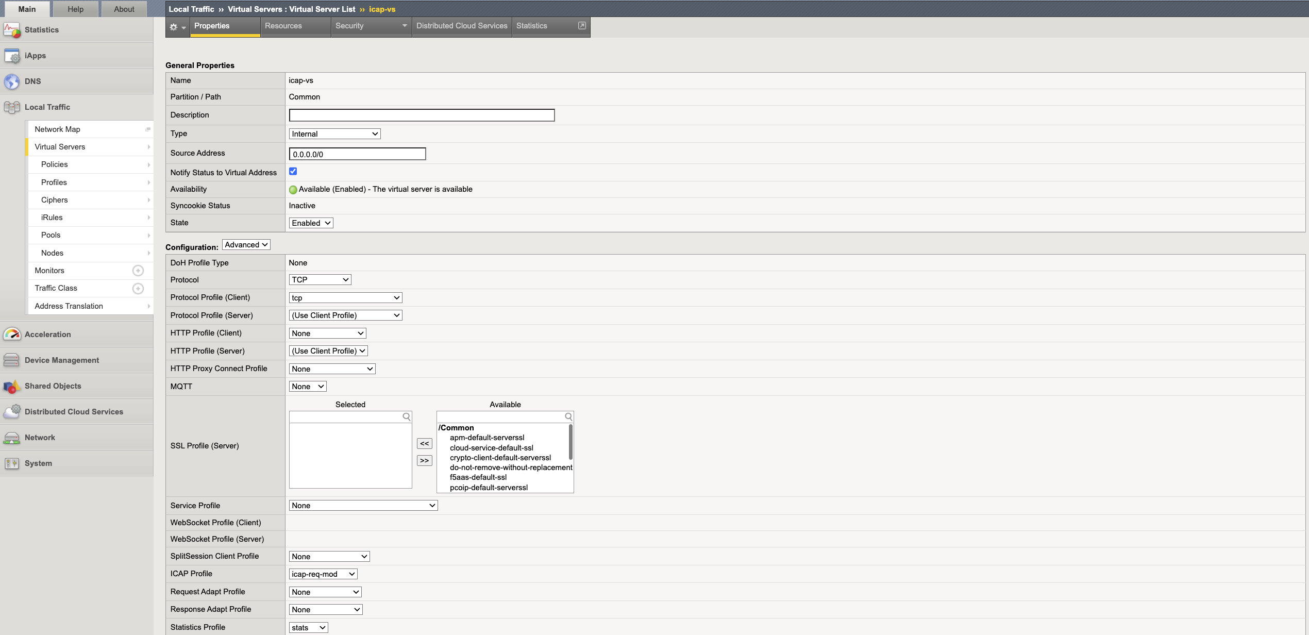Add a new monitor with plus icon
Image resolution: width=1309 pixels, height=635 pixels.
[x=138, y=271]
